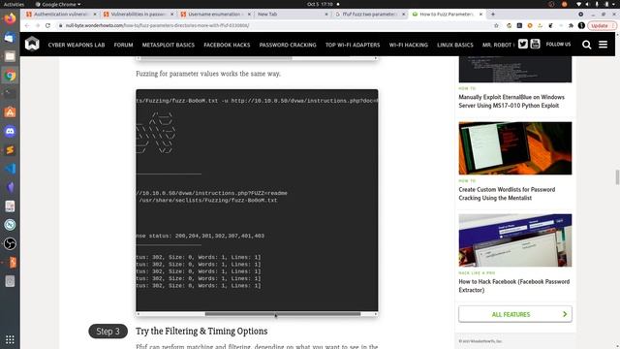The width and height of the screenshot is (620, 349).
Task: Open Discord from the dock
Action: point(10,131)
